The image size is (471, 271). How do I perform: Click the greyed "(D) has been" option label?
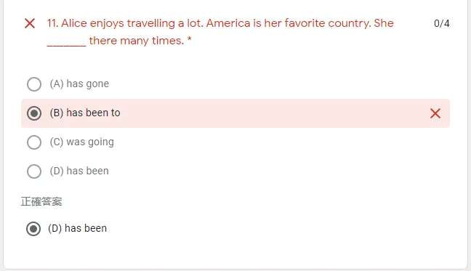click(79, 171)
